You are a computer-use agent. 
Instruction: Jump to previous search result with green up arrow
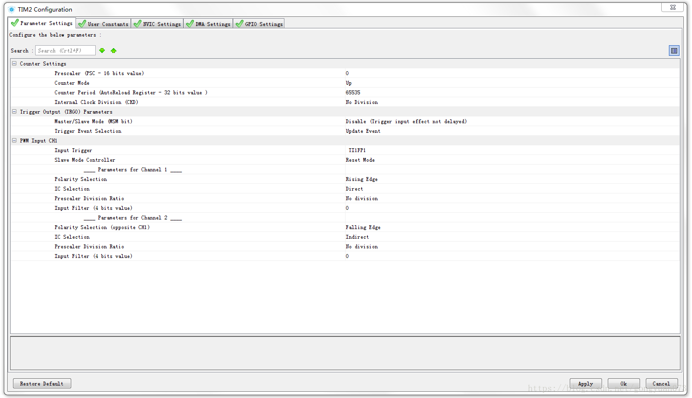click(x=114, y=51)
